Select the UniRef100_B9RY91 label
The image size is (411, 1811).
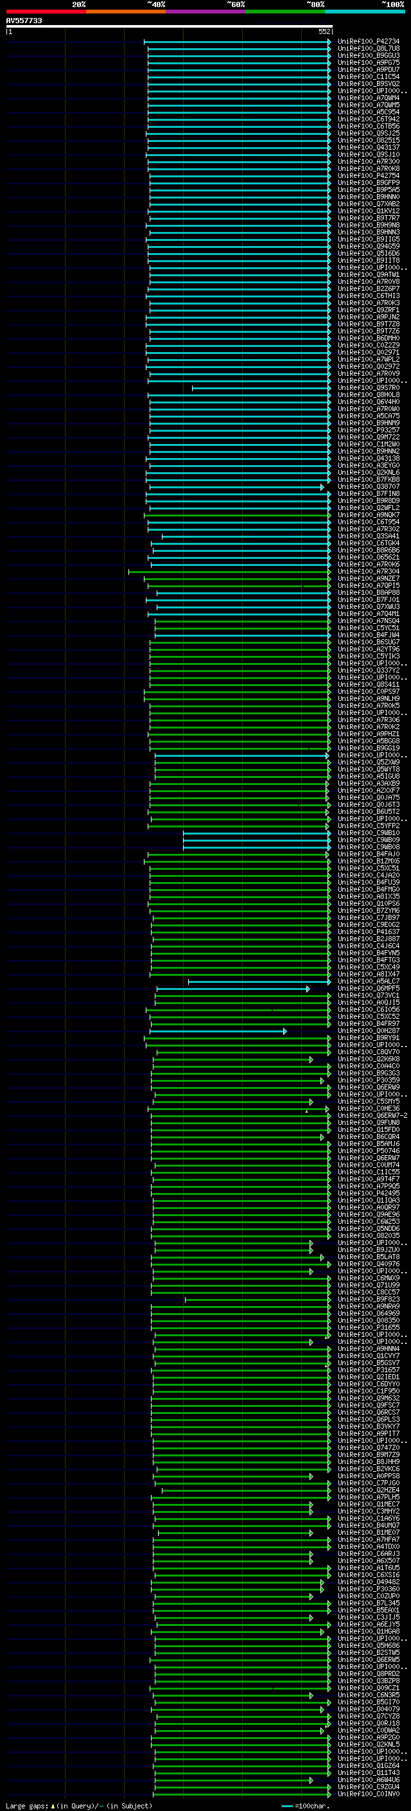coord(368,1038)
